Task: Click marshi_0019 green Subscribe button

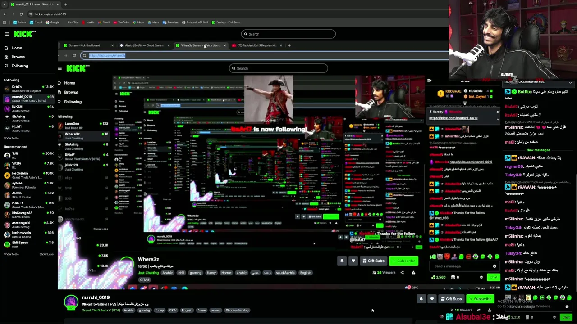Action: tap(480, 299)
